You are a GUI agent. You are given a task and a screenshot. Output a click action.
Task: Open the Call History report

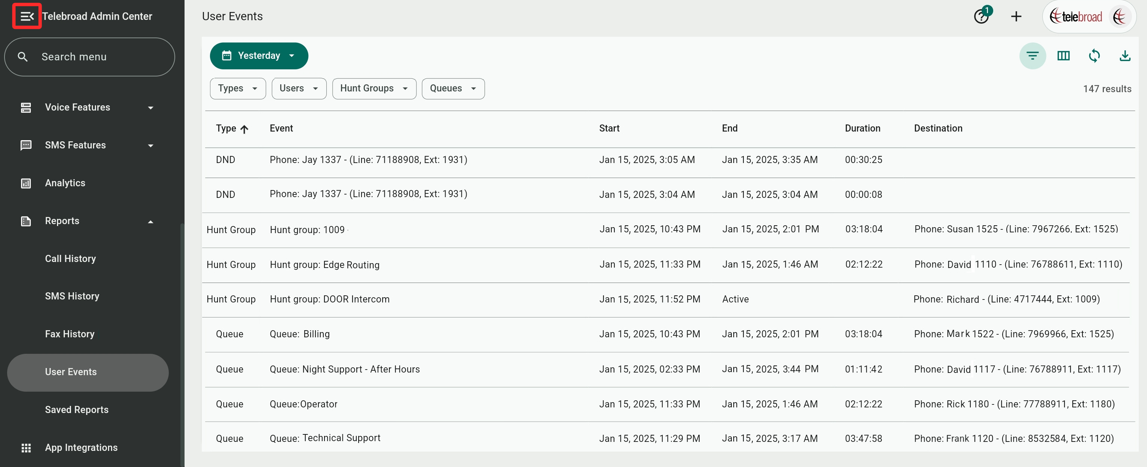point(71,259)
